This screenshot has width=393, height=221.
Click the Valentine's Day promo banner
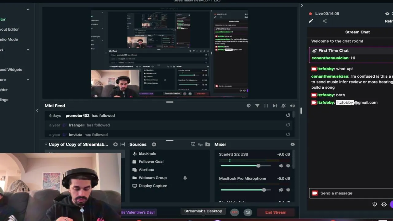point(138,212)
